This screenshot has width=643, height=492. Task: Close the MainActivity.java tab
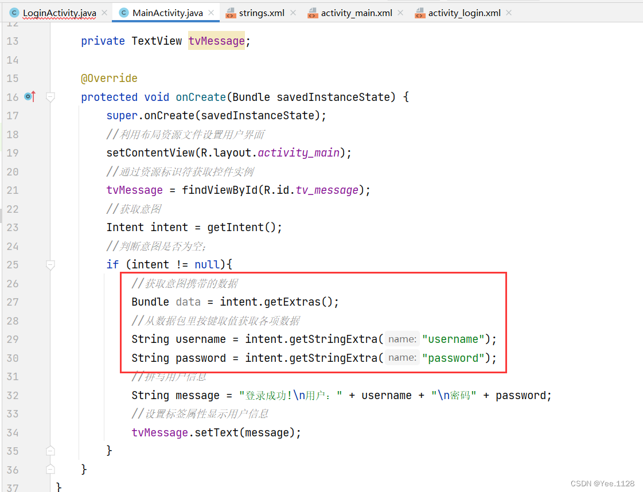[x=211, y=13]
